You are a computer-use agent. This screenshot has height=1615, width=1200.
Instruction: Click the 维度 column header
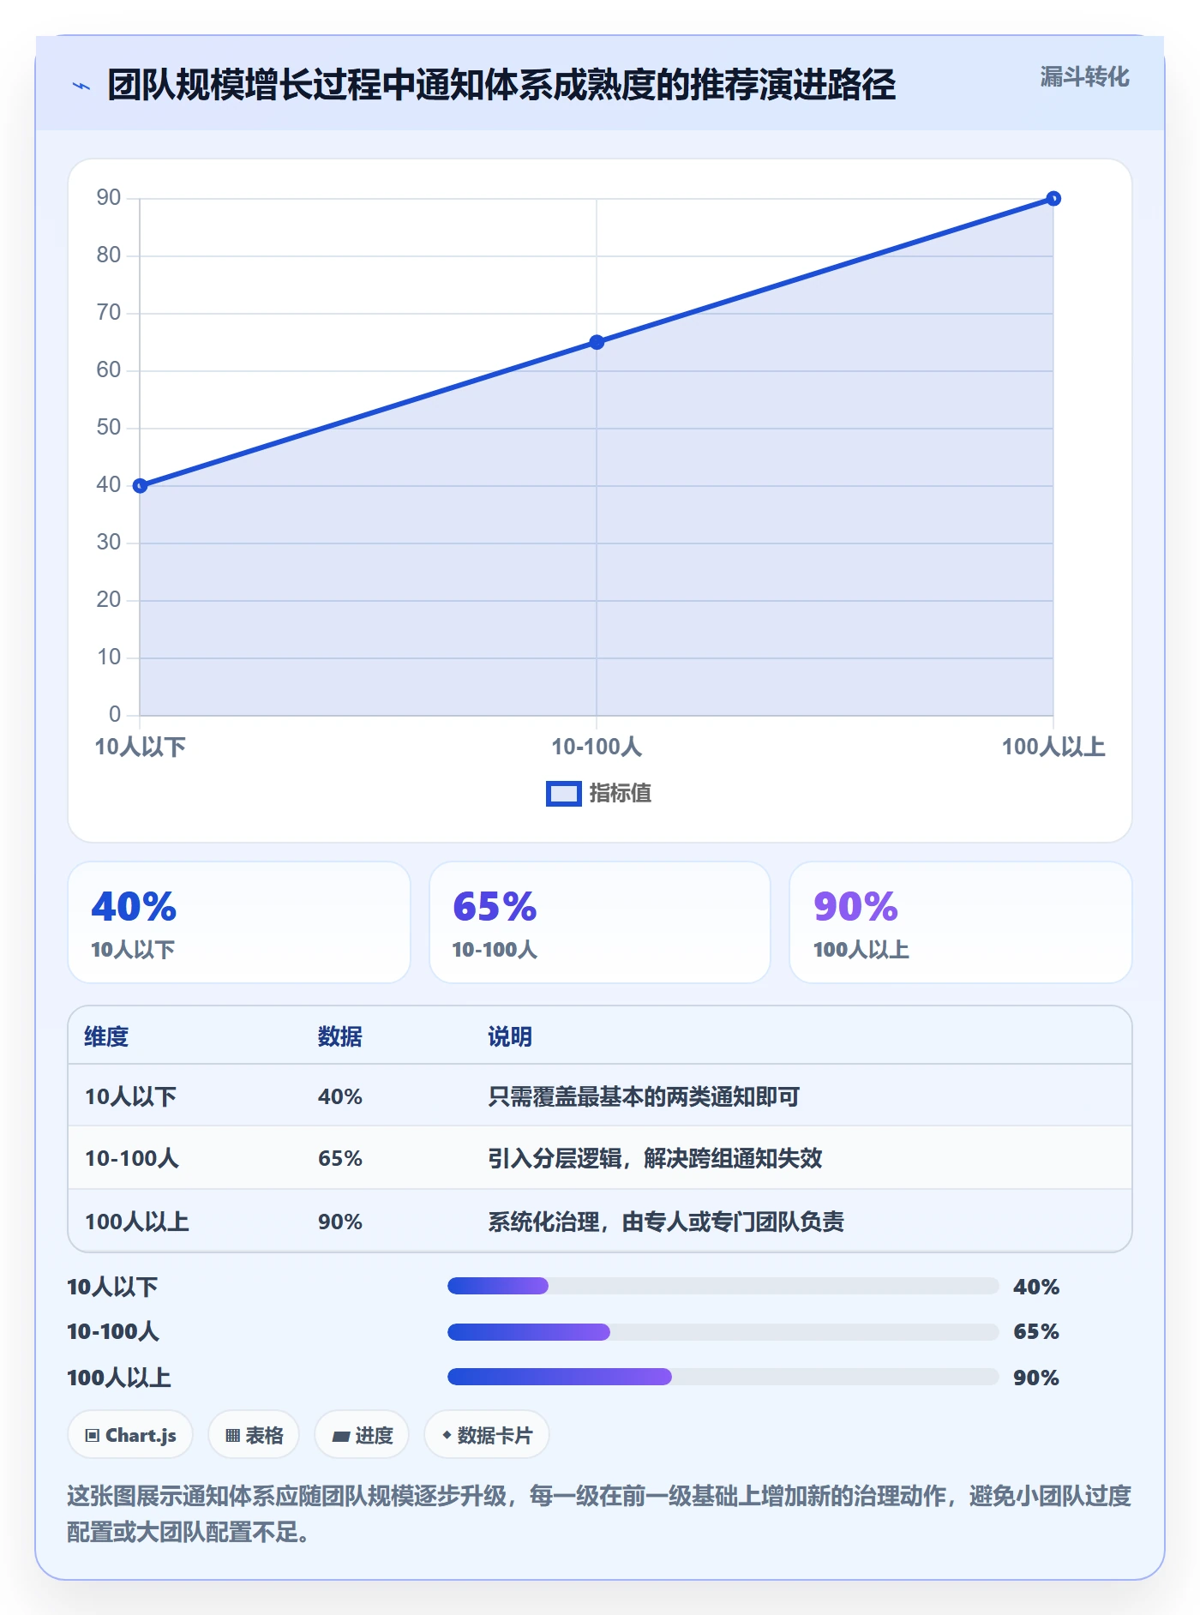pyautogui.click(x=106, y=1036)
